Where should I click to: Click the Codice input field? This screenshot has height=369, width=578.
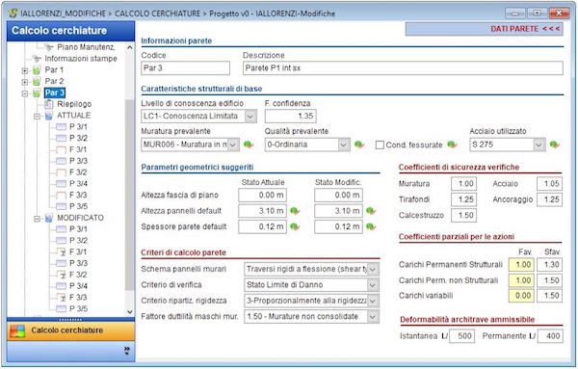tap(185, 68)
